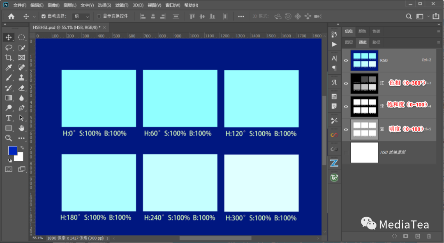Select the Blur tool
Viewport: 444px width, 243px height.
click(x=21, y=98)
